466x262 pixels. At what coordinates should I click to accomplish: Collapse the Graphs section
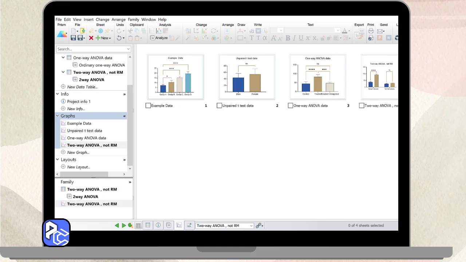[57, 116]
